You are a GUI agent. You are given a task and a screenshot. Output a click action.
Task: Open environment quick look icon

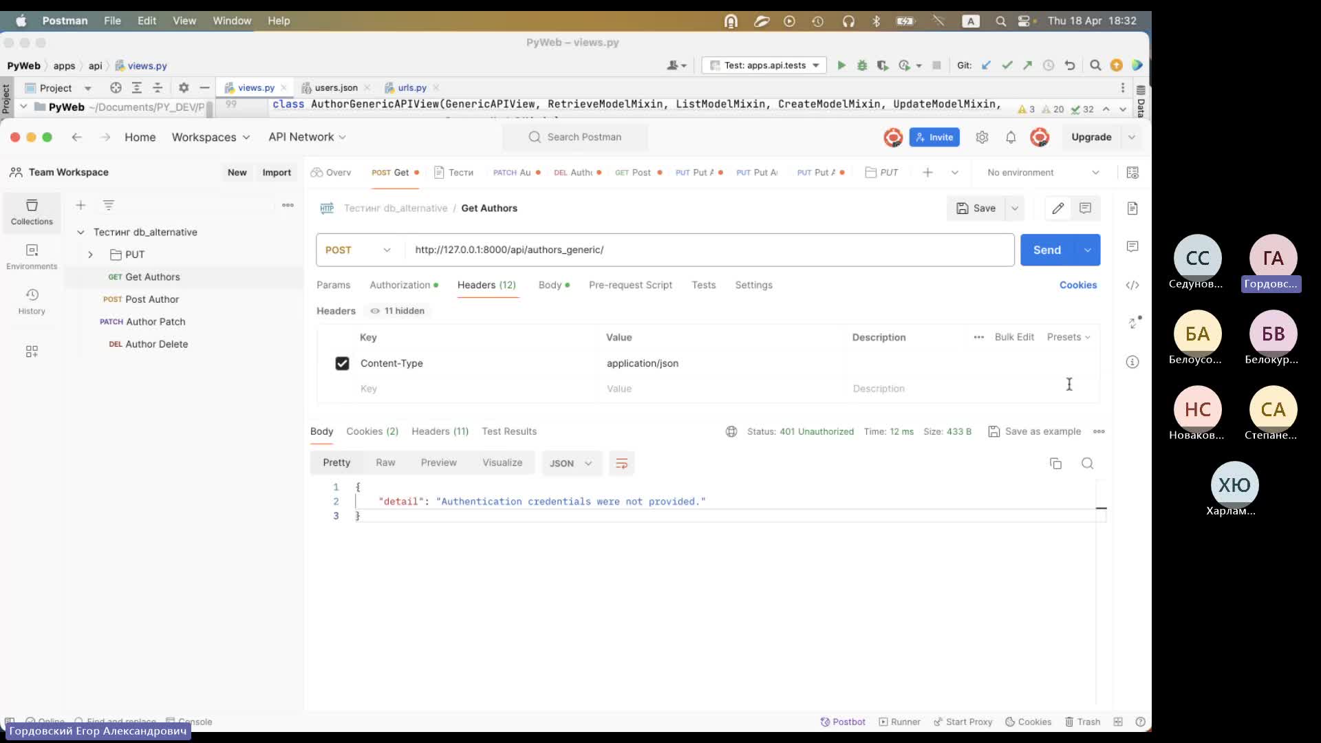tap(1132, 172)
